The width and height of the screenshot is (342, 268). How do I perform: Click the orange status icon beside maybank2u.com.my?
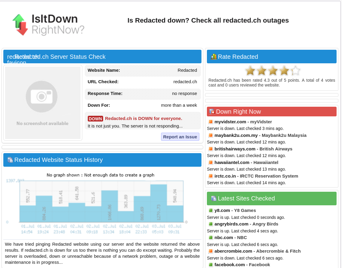click(x=211, y=135)
